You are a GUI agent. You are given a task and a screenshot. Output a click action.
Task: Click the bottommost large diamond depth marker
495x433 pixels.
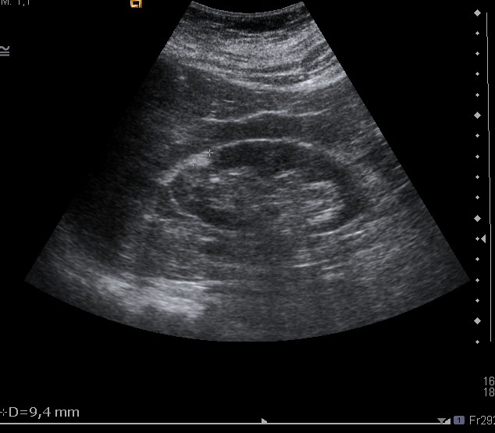tap(478, 320)
